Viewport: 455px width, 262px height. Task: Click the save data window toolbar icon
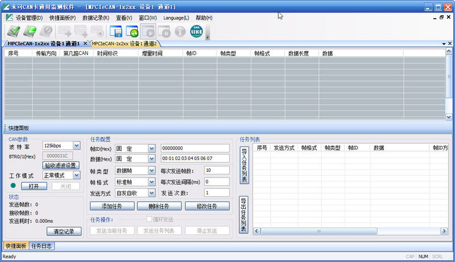tap(116, 31)
